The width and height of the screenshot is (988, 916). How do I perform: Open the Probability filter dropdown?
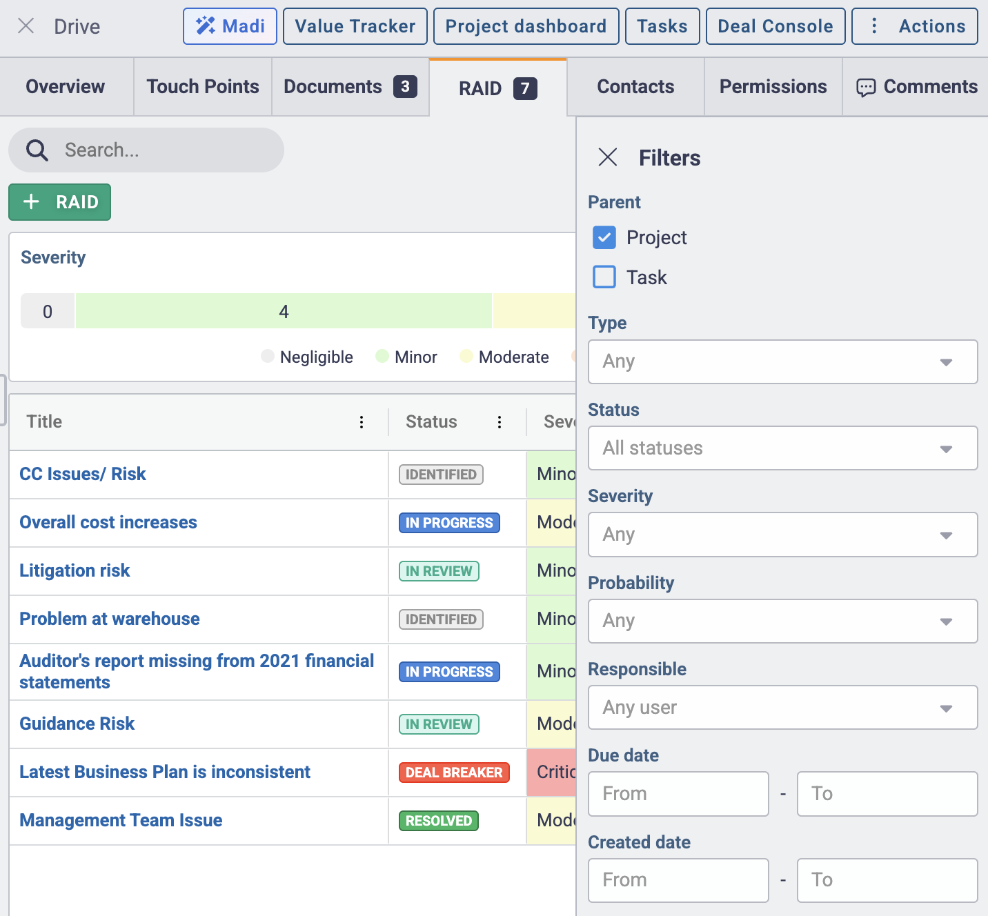[783, 621]
